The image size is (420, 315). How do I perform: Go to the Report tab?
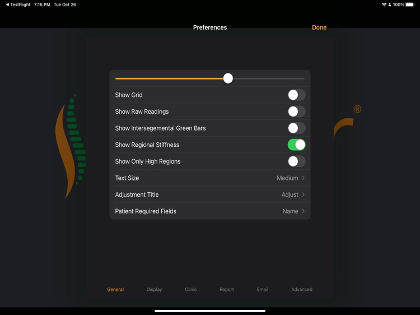tap(227, 290)
